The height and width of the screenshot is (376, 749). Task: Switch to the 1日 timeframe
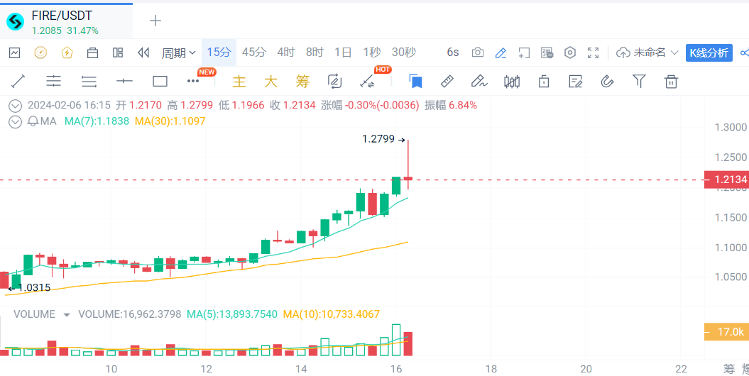click(343, 52)
